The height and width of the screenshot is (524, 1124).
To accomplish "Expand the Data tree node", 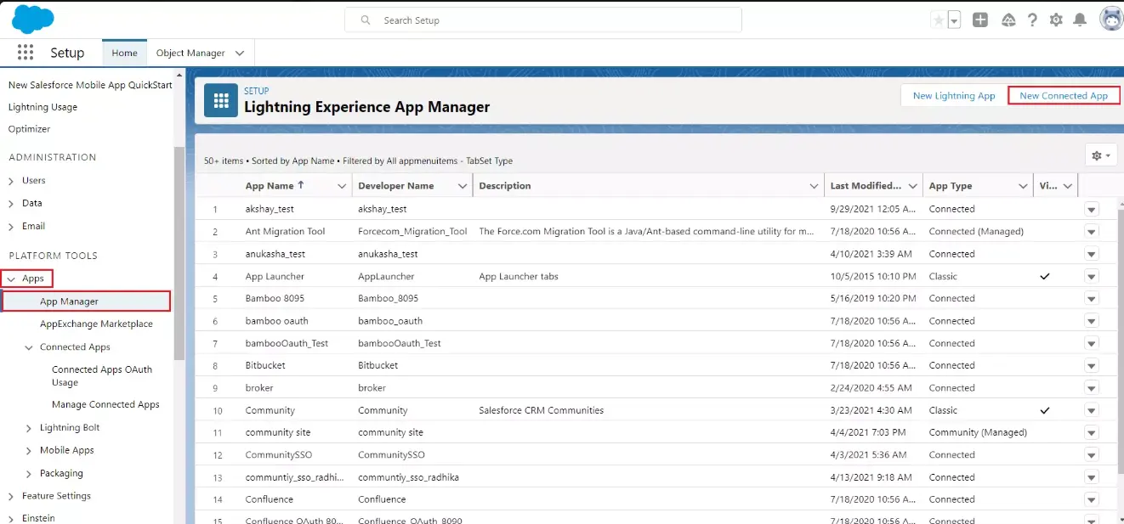I will [11, 204].
